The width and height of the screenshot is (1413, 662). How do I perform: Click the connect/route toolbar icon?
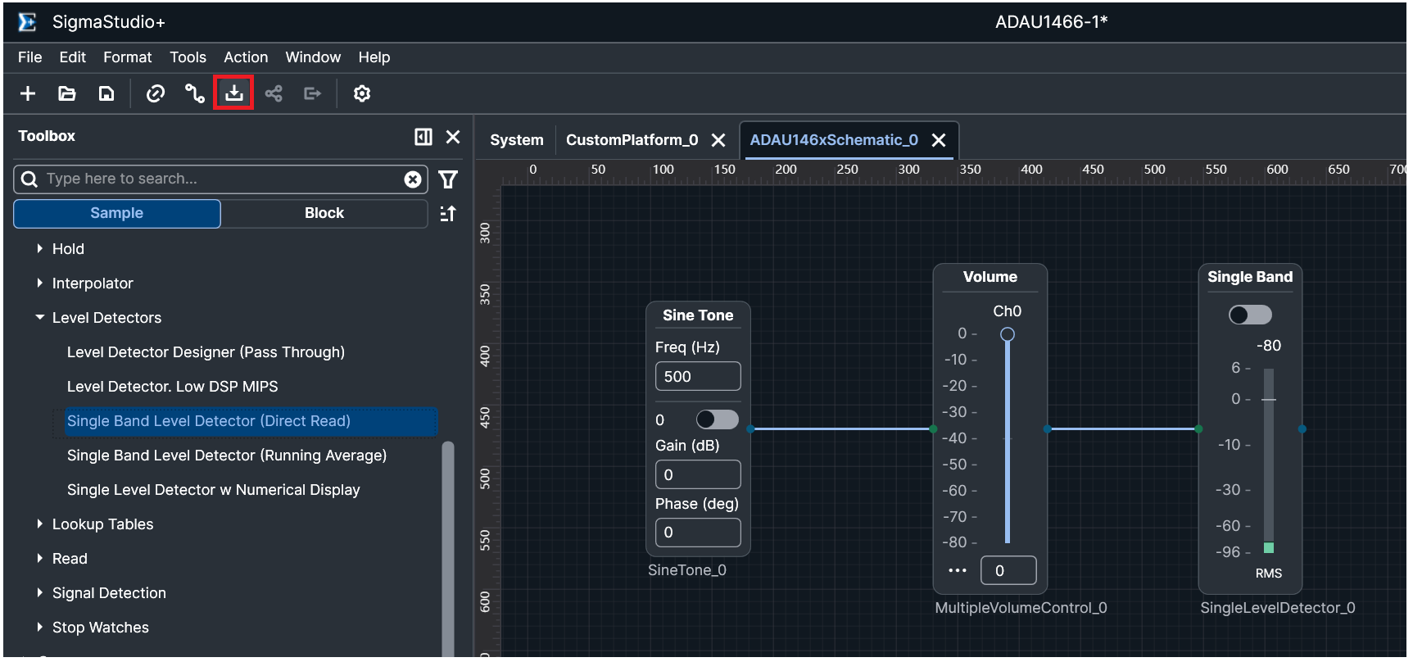tap(195, 93)
